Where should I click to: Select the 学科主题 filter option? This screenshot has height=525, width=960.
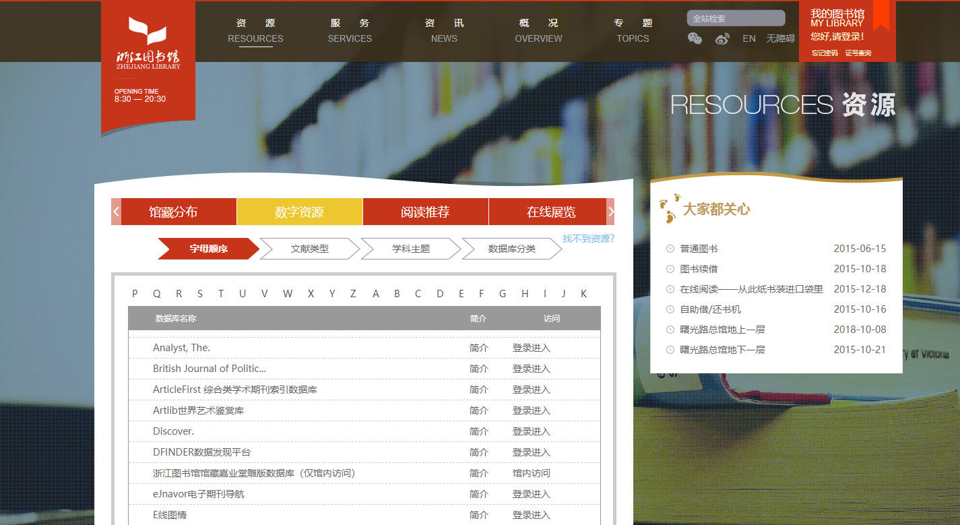(411, 249)
